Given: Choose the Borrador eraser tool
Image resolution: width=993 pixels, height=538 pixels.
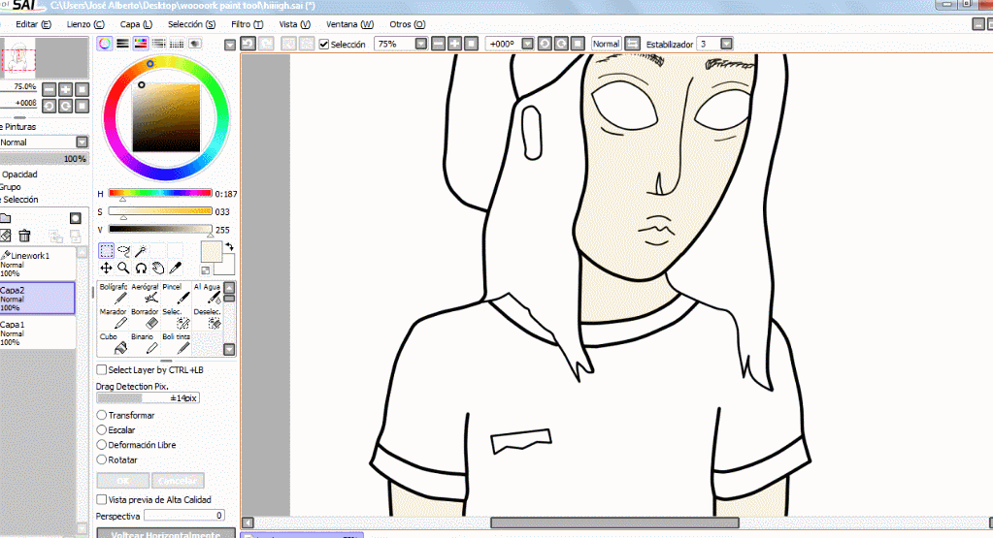Looking at the screenshot, I should pyautogui.click(x=145, y=319).
